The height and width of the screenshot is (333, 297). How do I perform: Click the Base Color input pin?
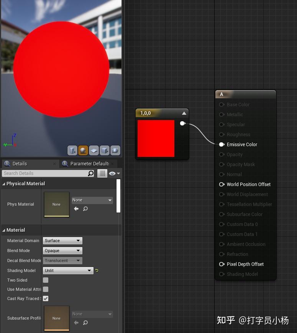tap(222, 104)
